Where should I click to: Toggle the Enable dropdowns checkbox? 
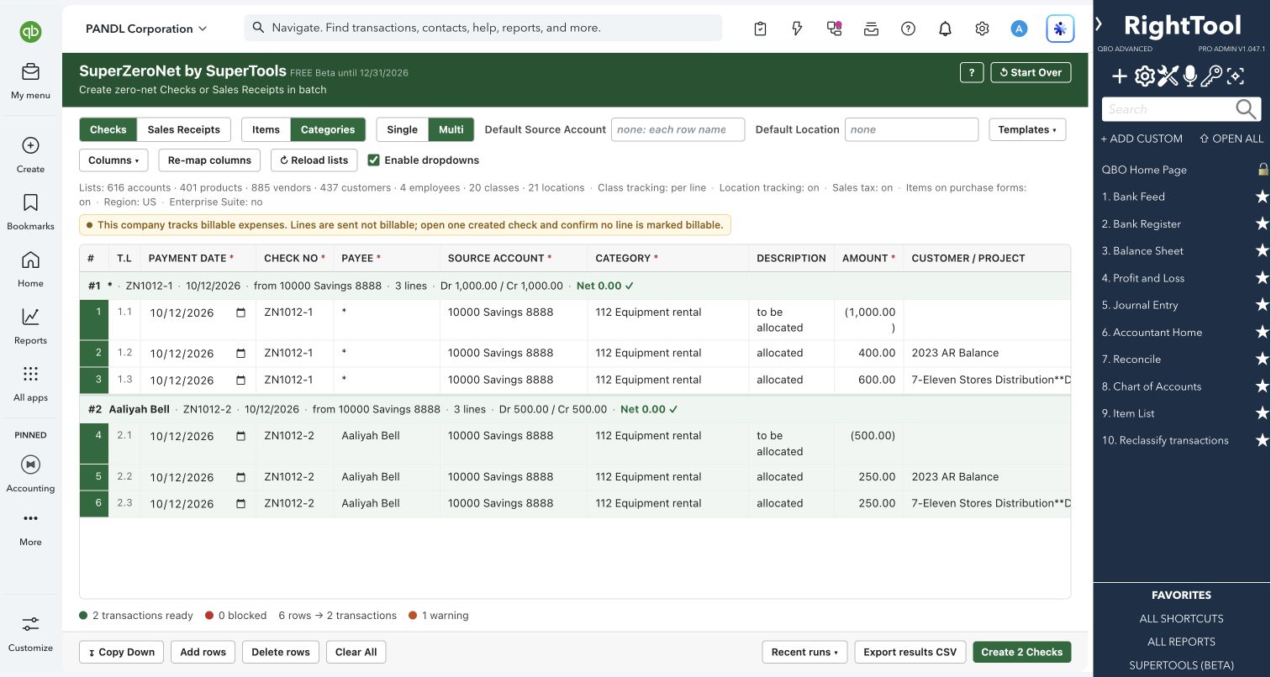(x=374, y=160)
